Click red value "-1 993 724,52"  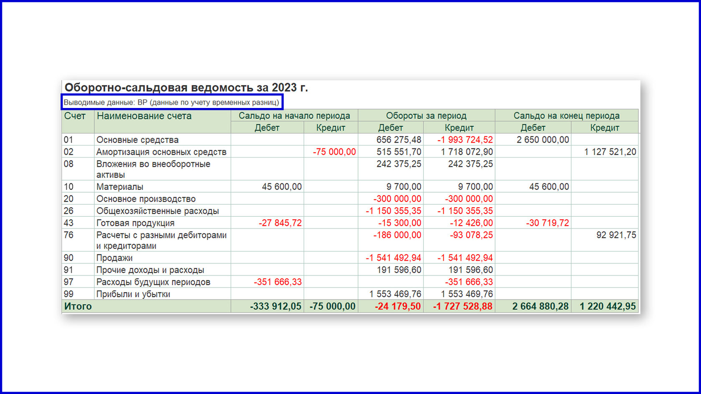click(x=465, y=140)
